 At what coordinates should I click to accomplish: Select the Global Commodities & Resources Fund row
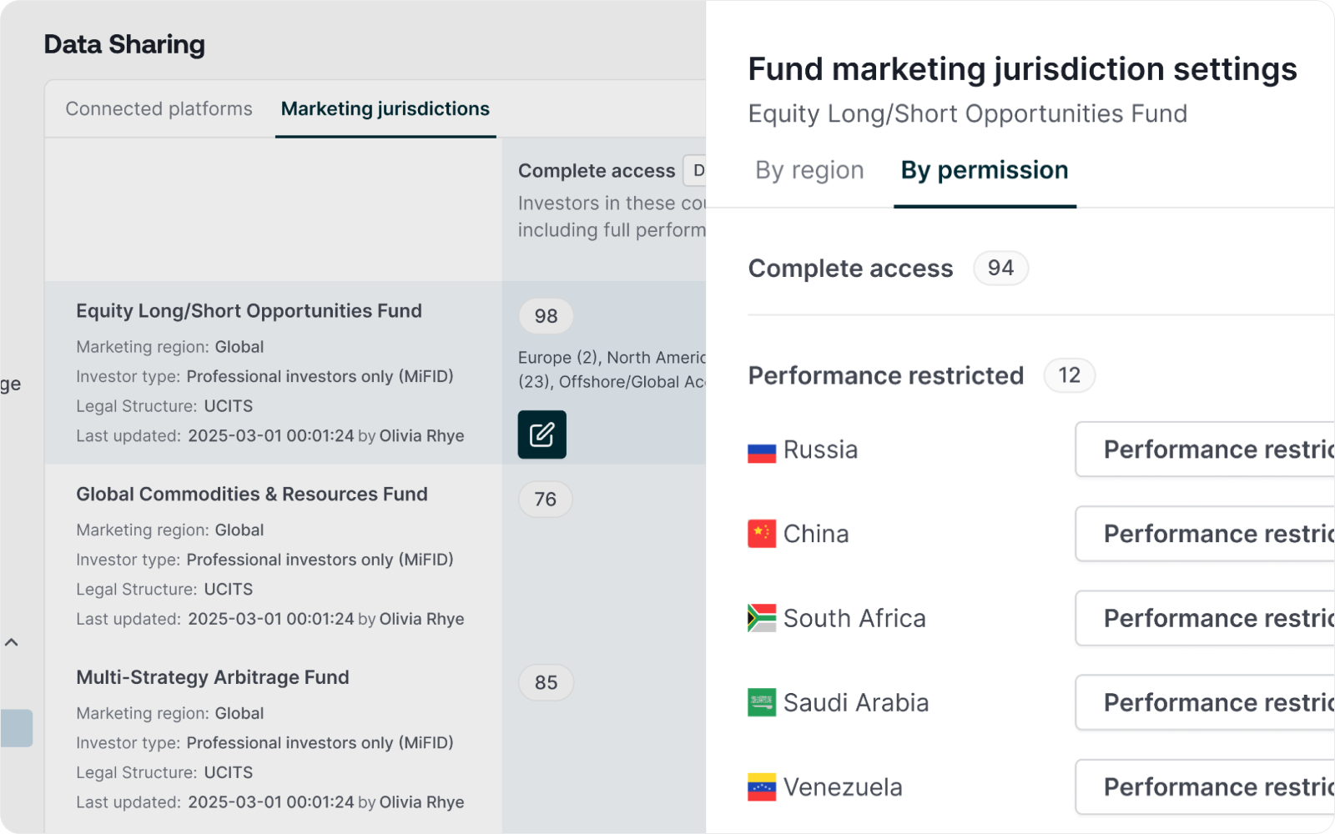[x=251, y=495]
